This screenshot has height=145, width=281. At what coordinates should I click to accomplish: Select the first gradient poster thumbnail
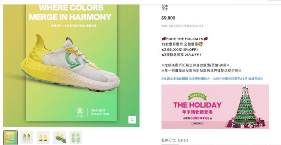click(x=10, y=138)
